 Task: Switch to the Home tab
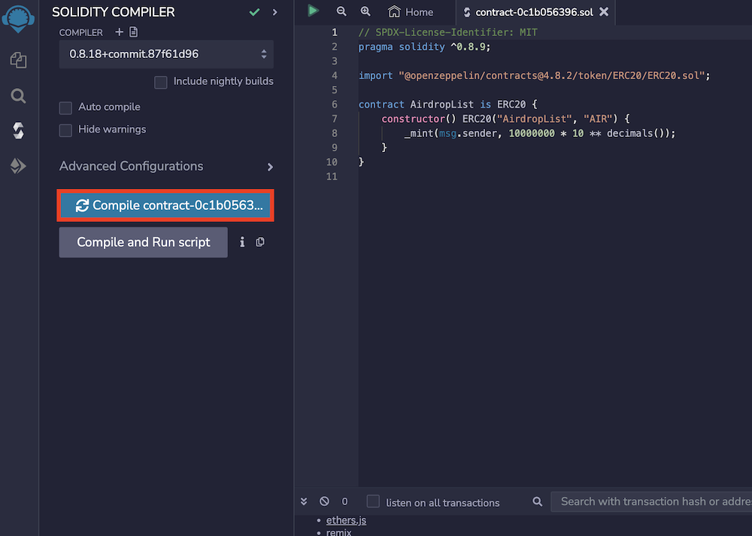click(411, 12)
